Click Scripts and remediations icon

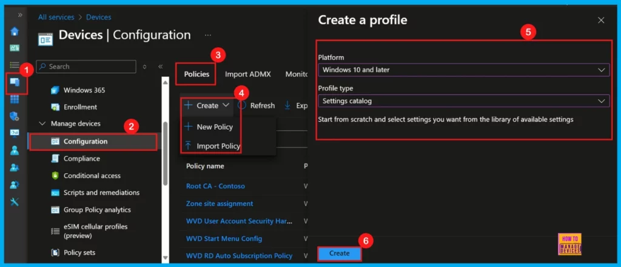pos(55,193)
